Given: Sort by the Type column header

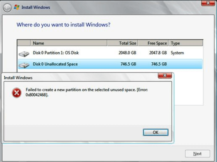Looking at the screenshot, I should click(186, 43).
